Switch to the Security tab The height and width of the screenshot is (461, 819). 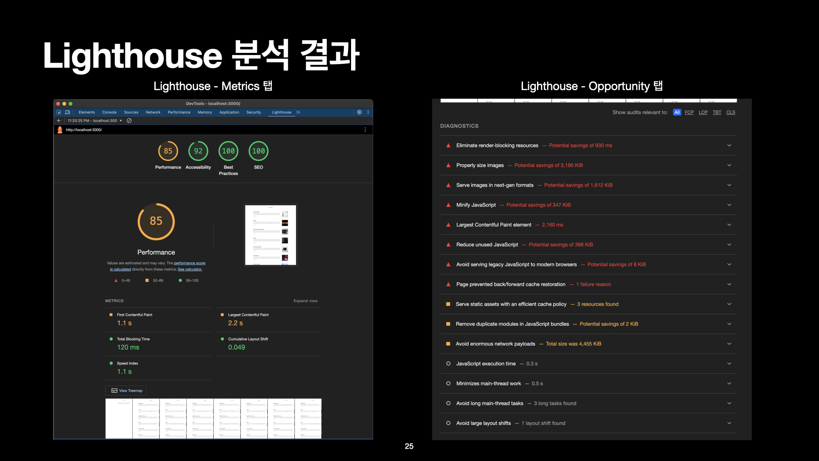pos(253,112)
